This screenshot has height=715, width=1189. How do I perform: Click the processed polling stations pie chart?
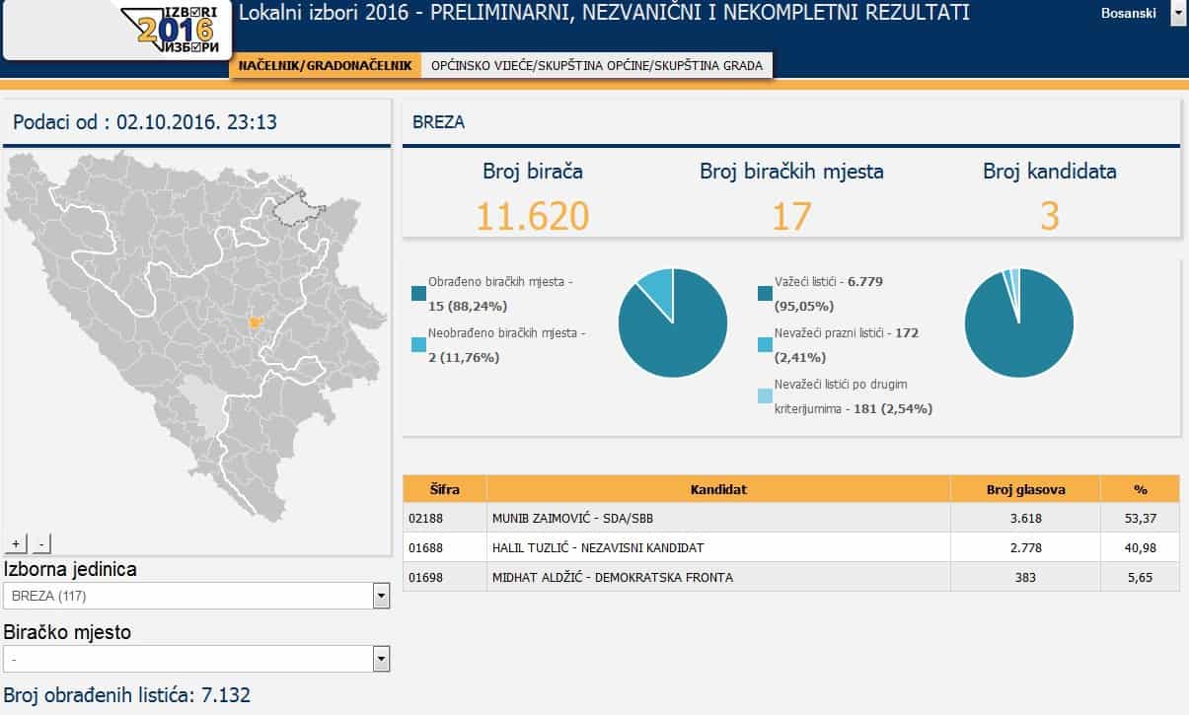673,322
